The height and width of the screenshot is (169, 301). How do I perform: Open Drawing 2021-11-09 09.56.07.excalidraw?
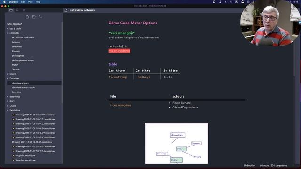coord(35,146)
